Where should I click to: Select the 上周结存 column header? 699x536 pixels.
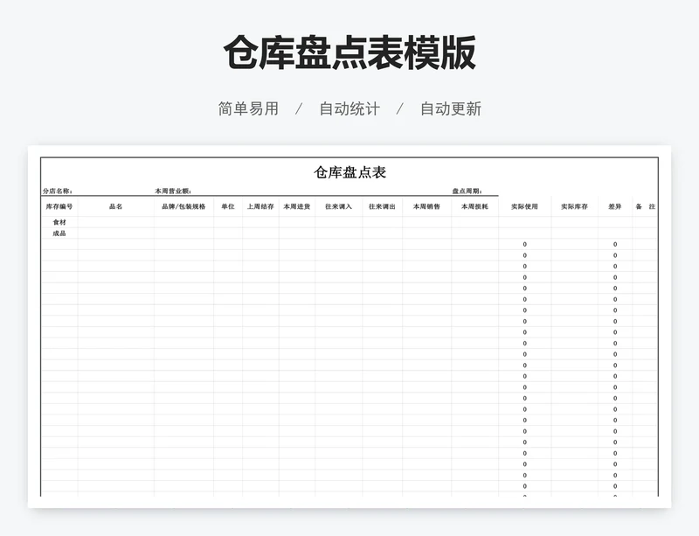[x=260, y=206]
